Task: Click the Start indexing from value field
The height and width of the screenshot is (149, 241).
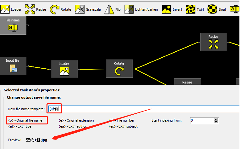Action: click(x=202, y=121)
